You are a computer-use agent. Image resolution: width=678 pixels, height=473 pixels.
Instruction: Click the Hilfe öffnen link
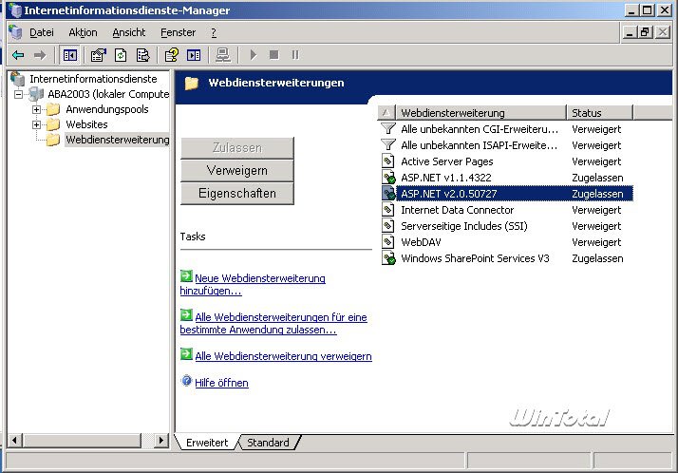tap(221, 383)
